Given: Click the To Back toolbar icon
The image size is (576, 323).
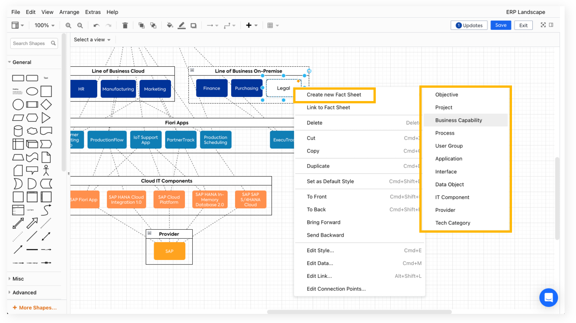Looking at the screenshot, I should tap(153, 25).
